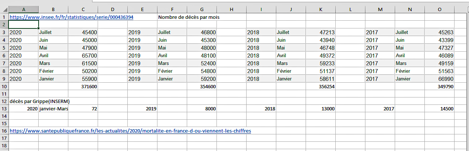This screenshot has height=151, width=469.
Task: Click the 2017 Janvier value 66990
Action: [x=440, y=79]
